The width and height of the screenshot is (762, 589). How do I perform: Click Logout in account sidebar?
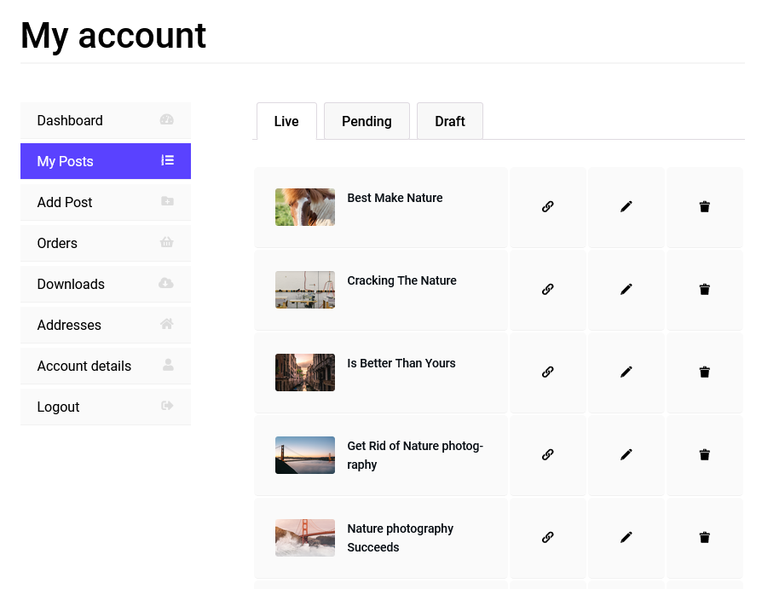point(106,407)
